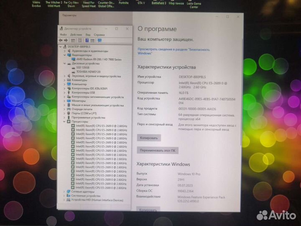This screenshot has width=301, height=226.
Task: Expand the Сетевые адаптеры node
Action: click(64, 192)
